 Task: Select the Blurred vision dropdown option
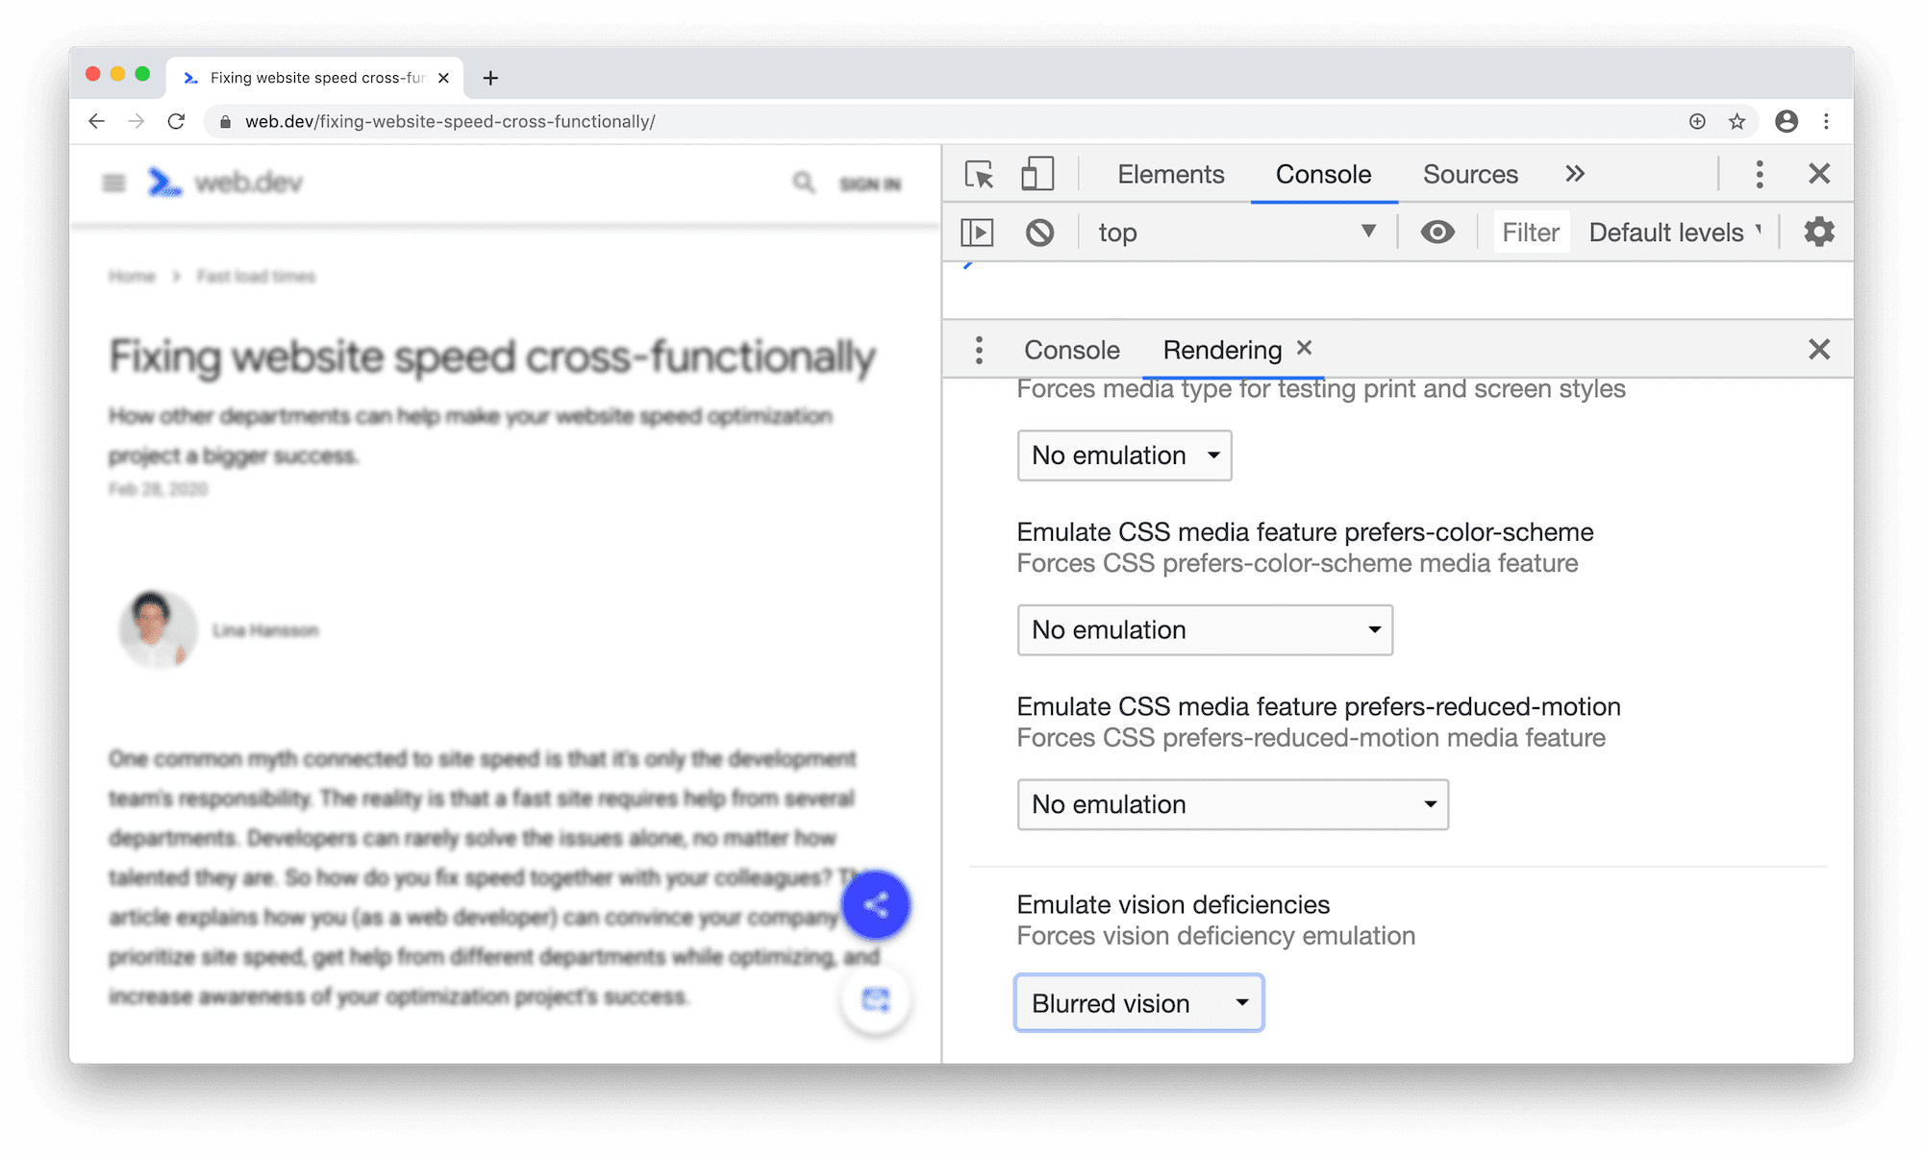pyautogui.click(x=1138, y=1001)
